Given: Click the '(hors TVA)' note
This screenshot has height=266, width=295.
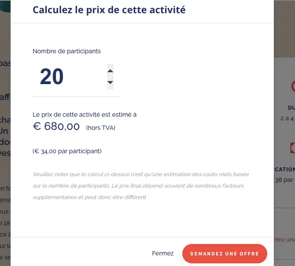Looking at the screenshot, I should click(101, 128).
